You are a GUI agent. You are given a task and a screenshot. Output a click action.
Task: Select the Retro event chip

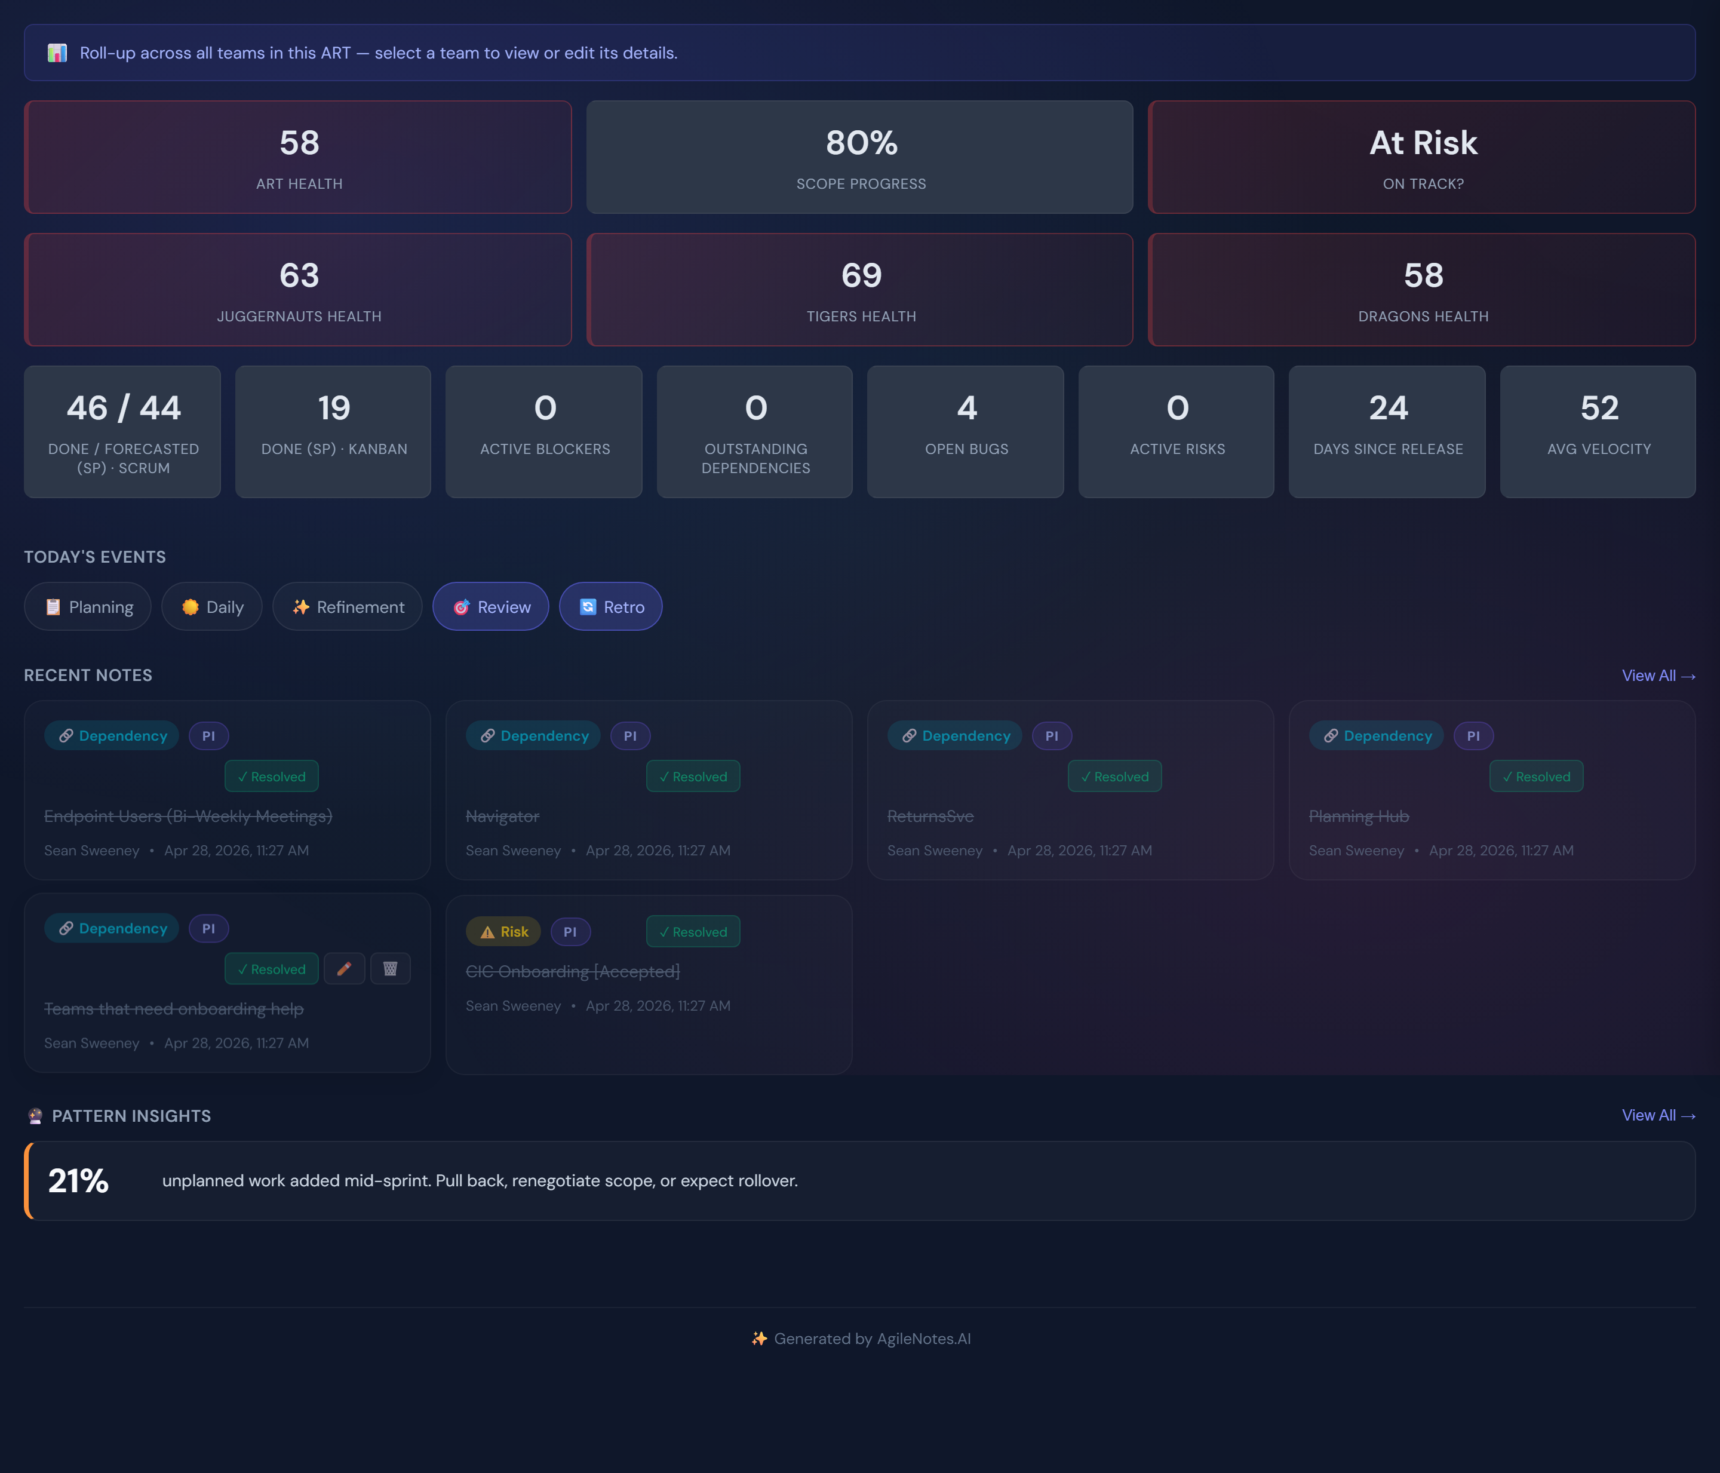[611, 607]
